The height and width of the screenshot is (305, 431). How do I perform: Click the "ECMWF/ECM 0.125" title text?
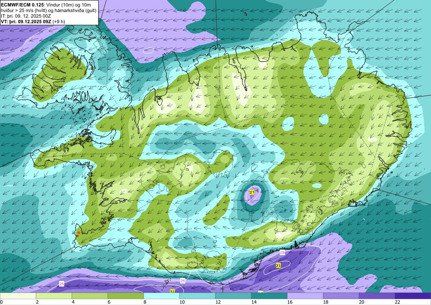click(x=22, y=5)
